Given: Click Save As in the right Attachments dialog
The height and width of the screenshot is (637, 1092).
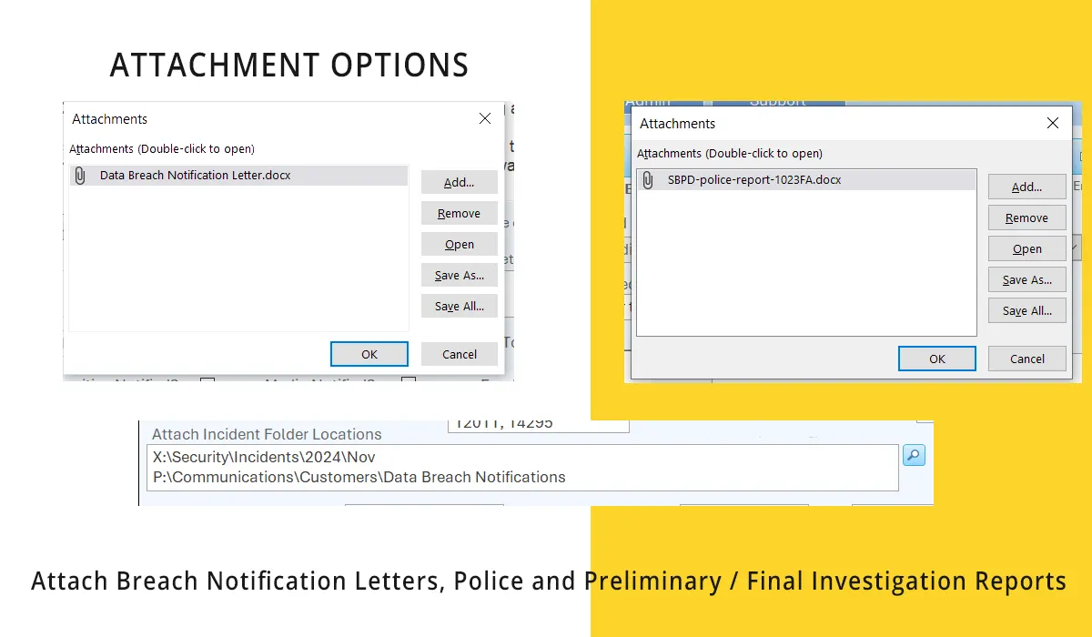Looking at the screenshot, I should tap(1026, 279).
